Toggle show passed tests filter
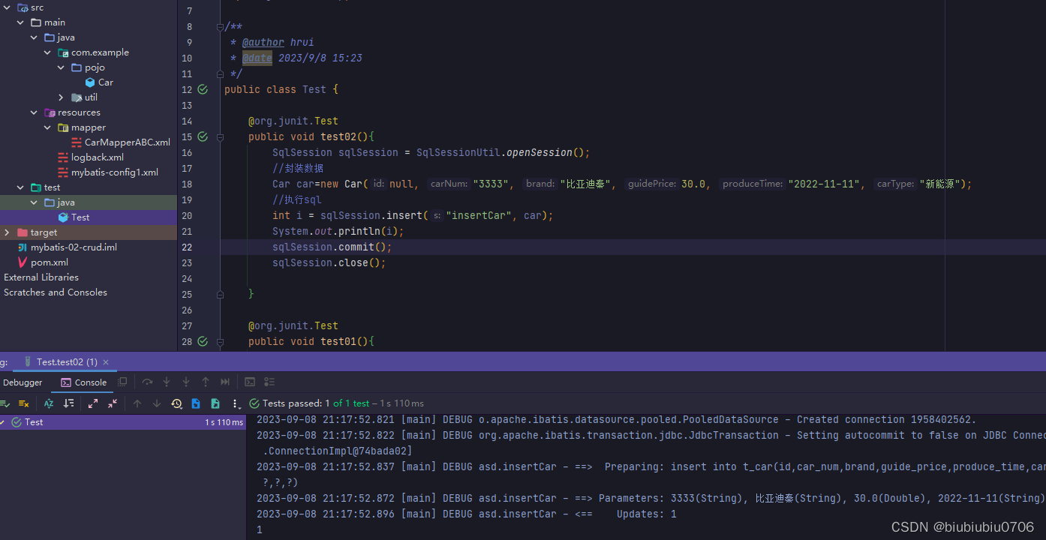 click(x=5, y=403)
